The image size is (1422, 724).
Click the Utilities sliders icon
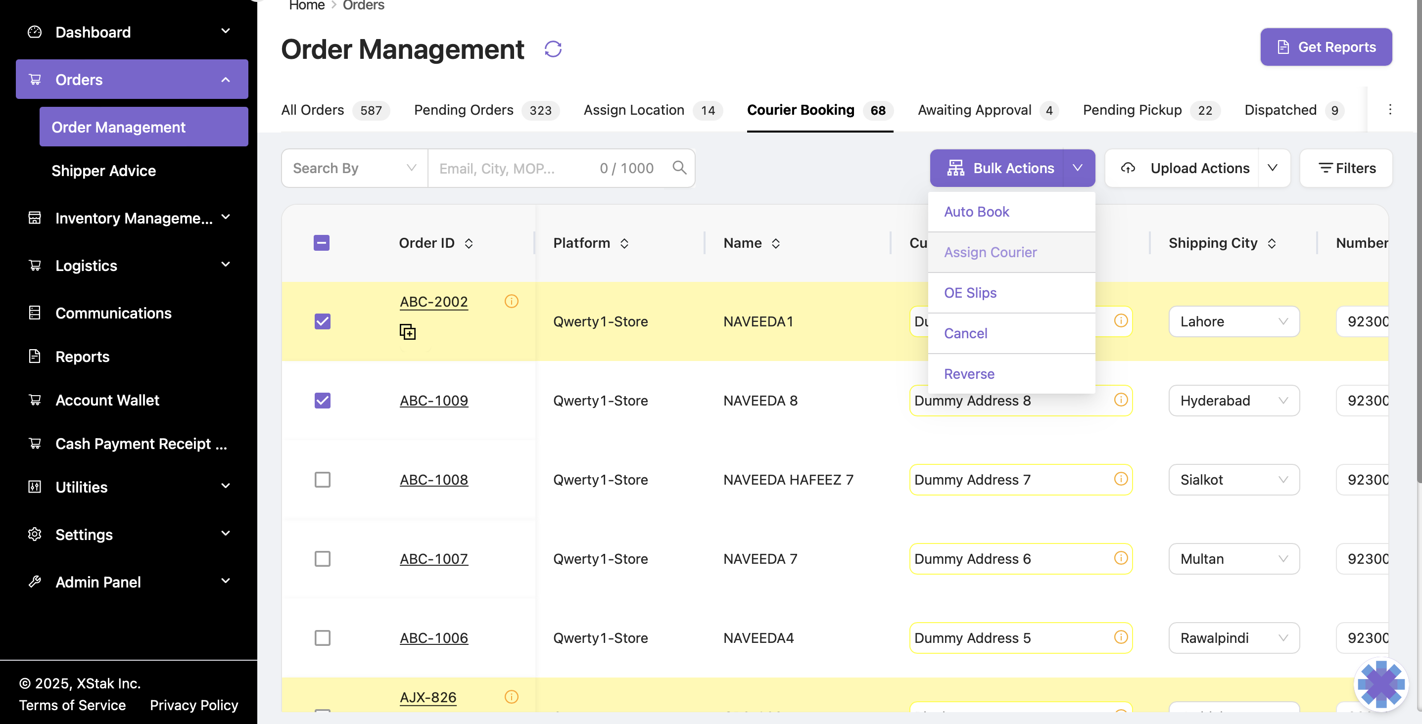34,487
